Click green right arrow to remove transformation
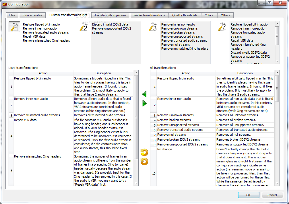The width and height of the screenshot is (289, 204). point(145,103)
